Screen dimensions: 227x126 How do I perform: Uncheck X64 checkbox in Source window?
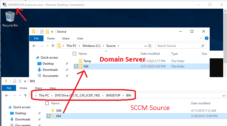coord(76,66)
